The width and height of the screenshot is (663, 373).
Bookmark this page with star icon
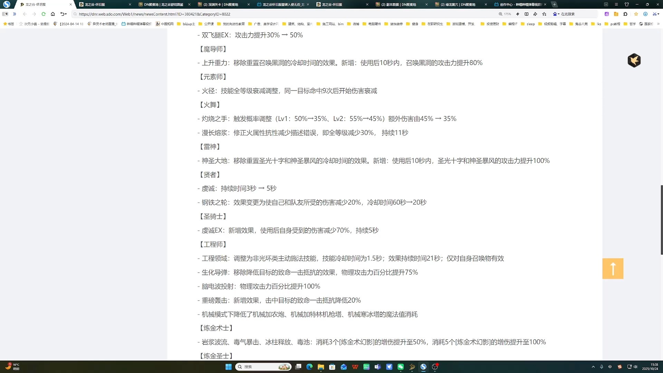545,14
